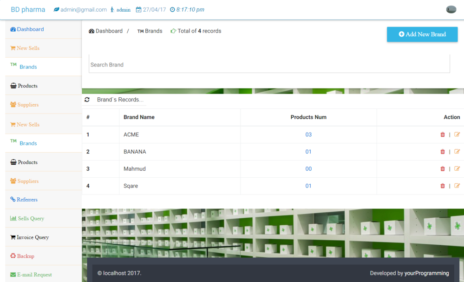The height and width of the screenshot is (282, 464).
Task: Click the edit icon for BANANA brand
Action: [x=457, y=152]
